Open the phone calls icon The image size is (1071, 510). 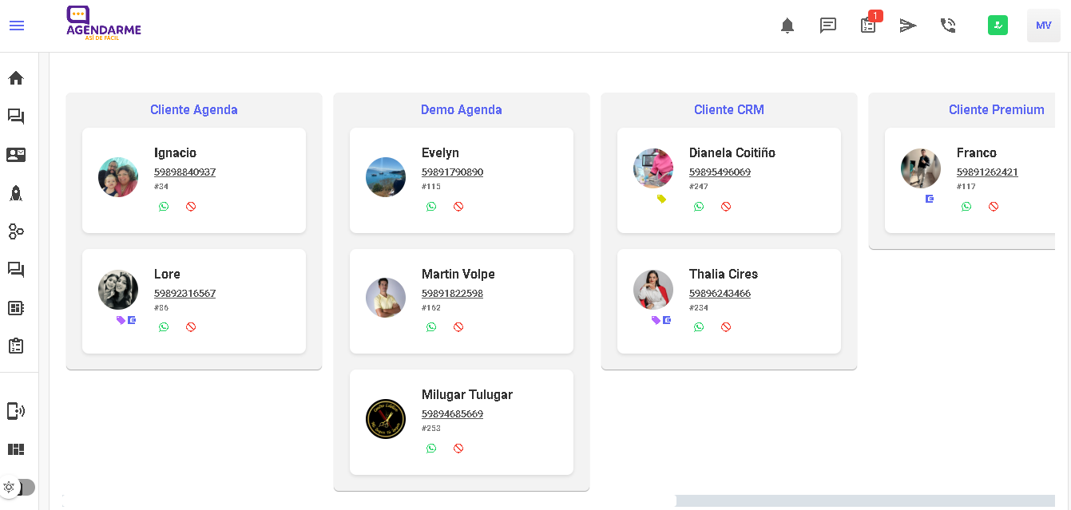click(x=948, y=26)
